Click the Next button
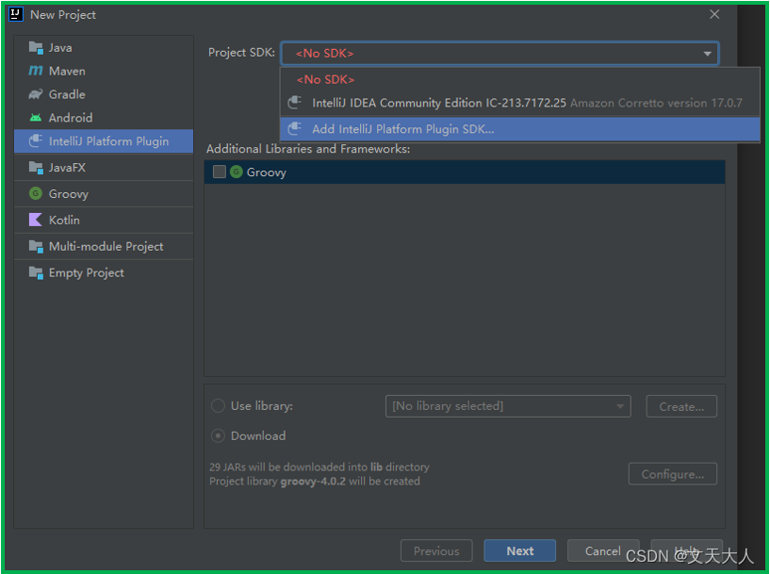The image size is (770, 574). coord(519,550)
